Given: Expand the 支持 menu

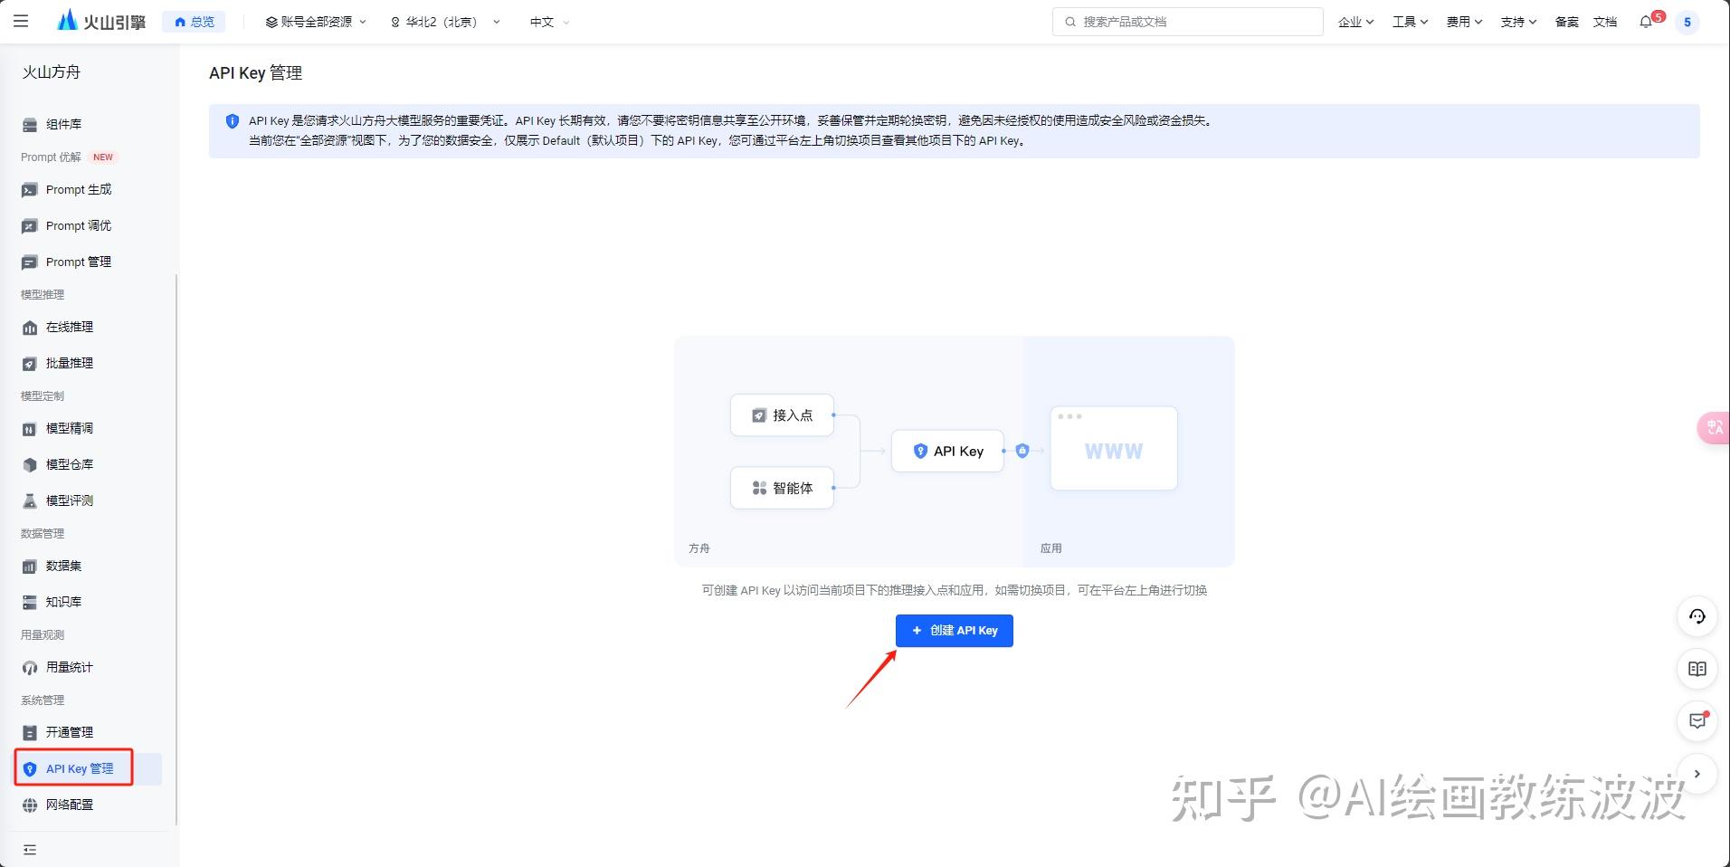Looking at the screenshot, I should 1518,22.
